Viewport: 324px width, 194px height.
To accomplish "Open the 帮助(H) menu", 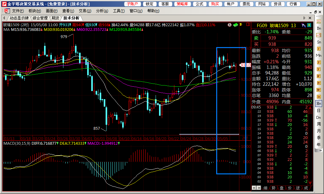I will tap(153, 11).
